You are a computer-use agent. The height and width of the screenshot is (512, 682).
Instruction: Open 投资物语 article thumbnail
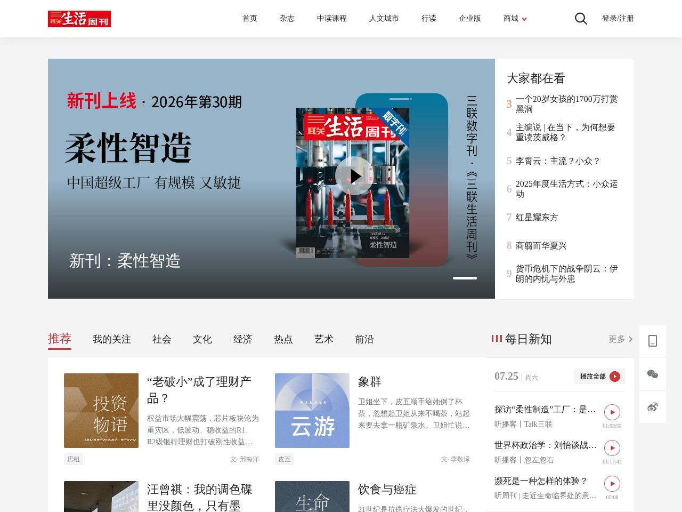pyautogui.click(x=101, y=411)
